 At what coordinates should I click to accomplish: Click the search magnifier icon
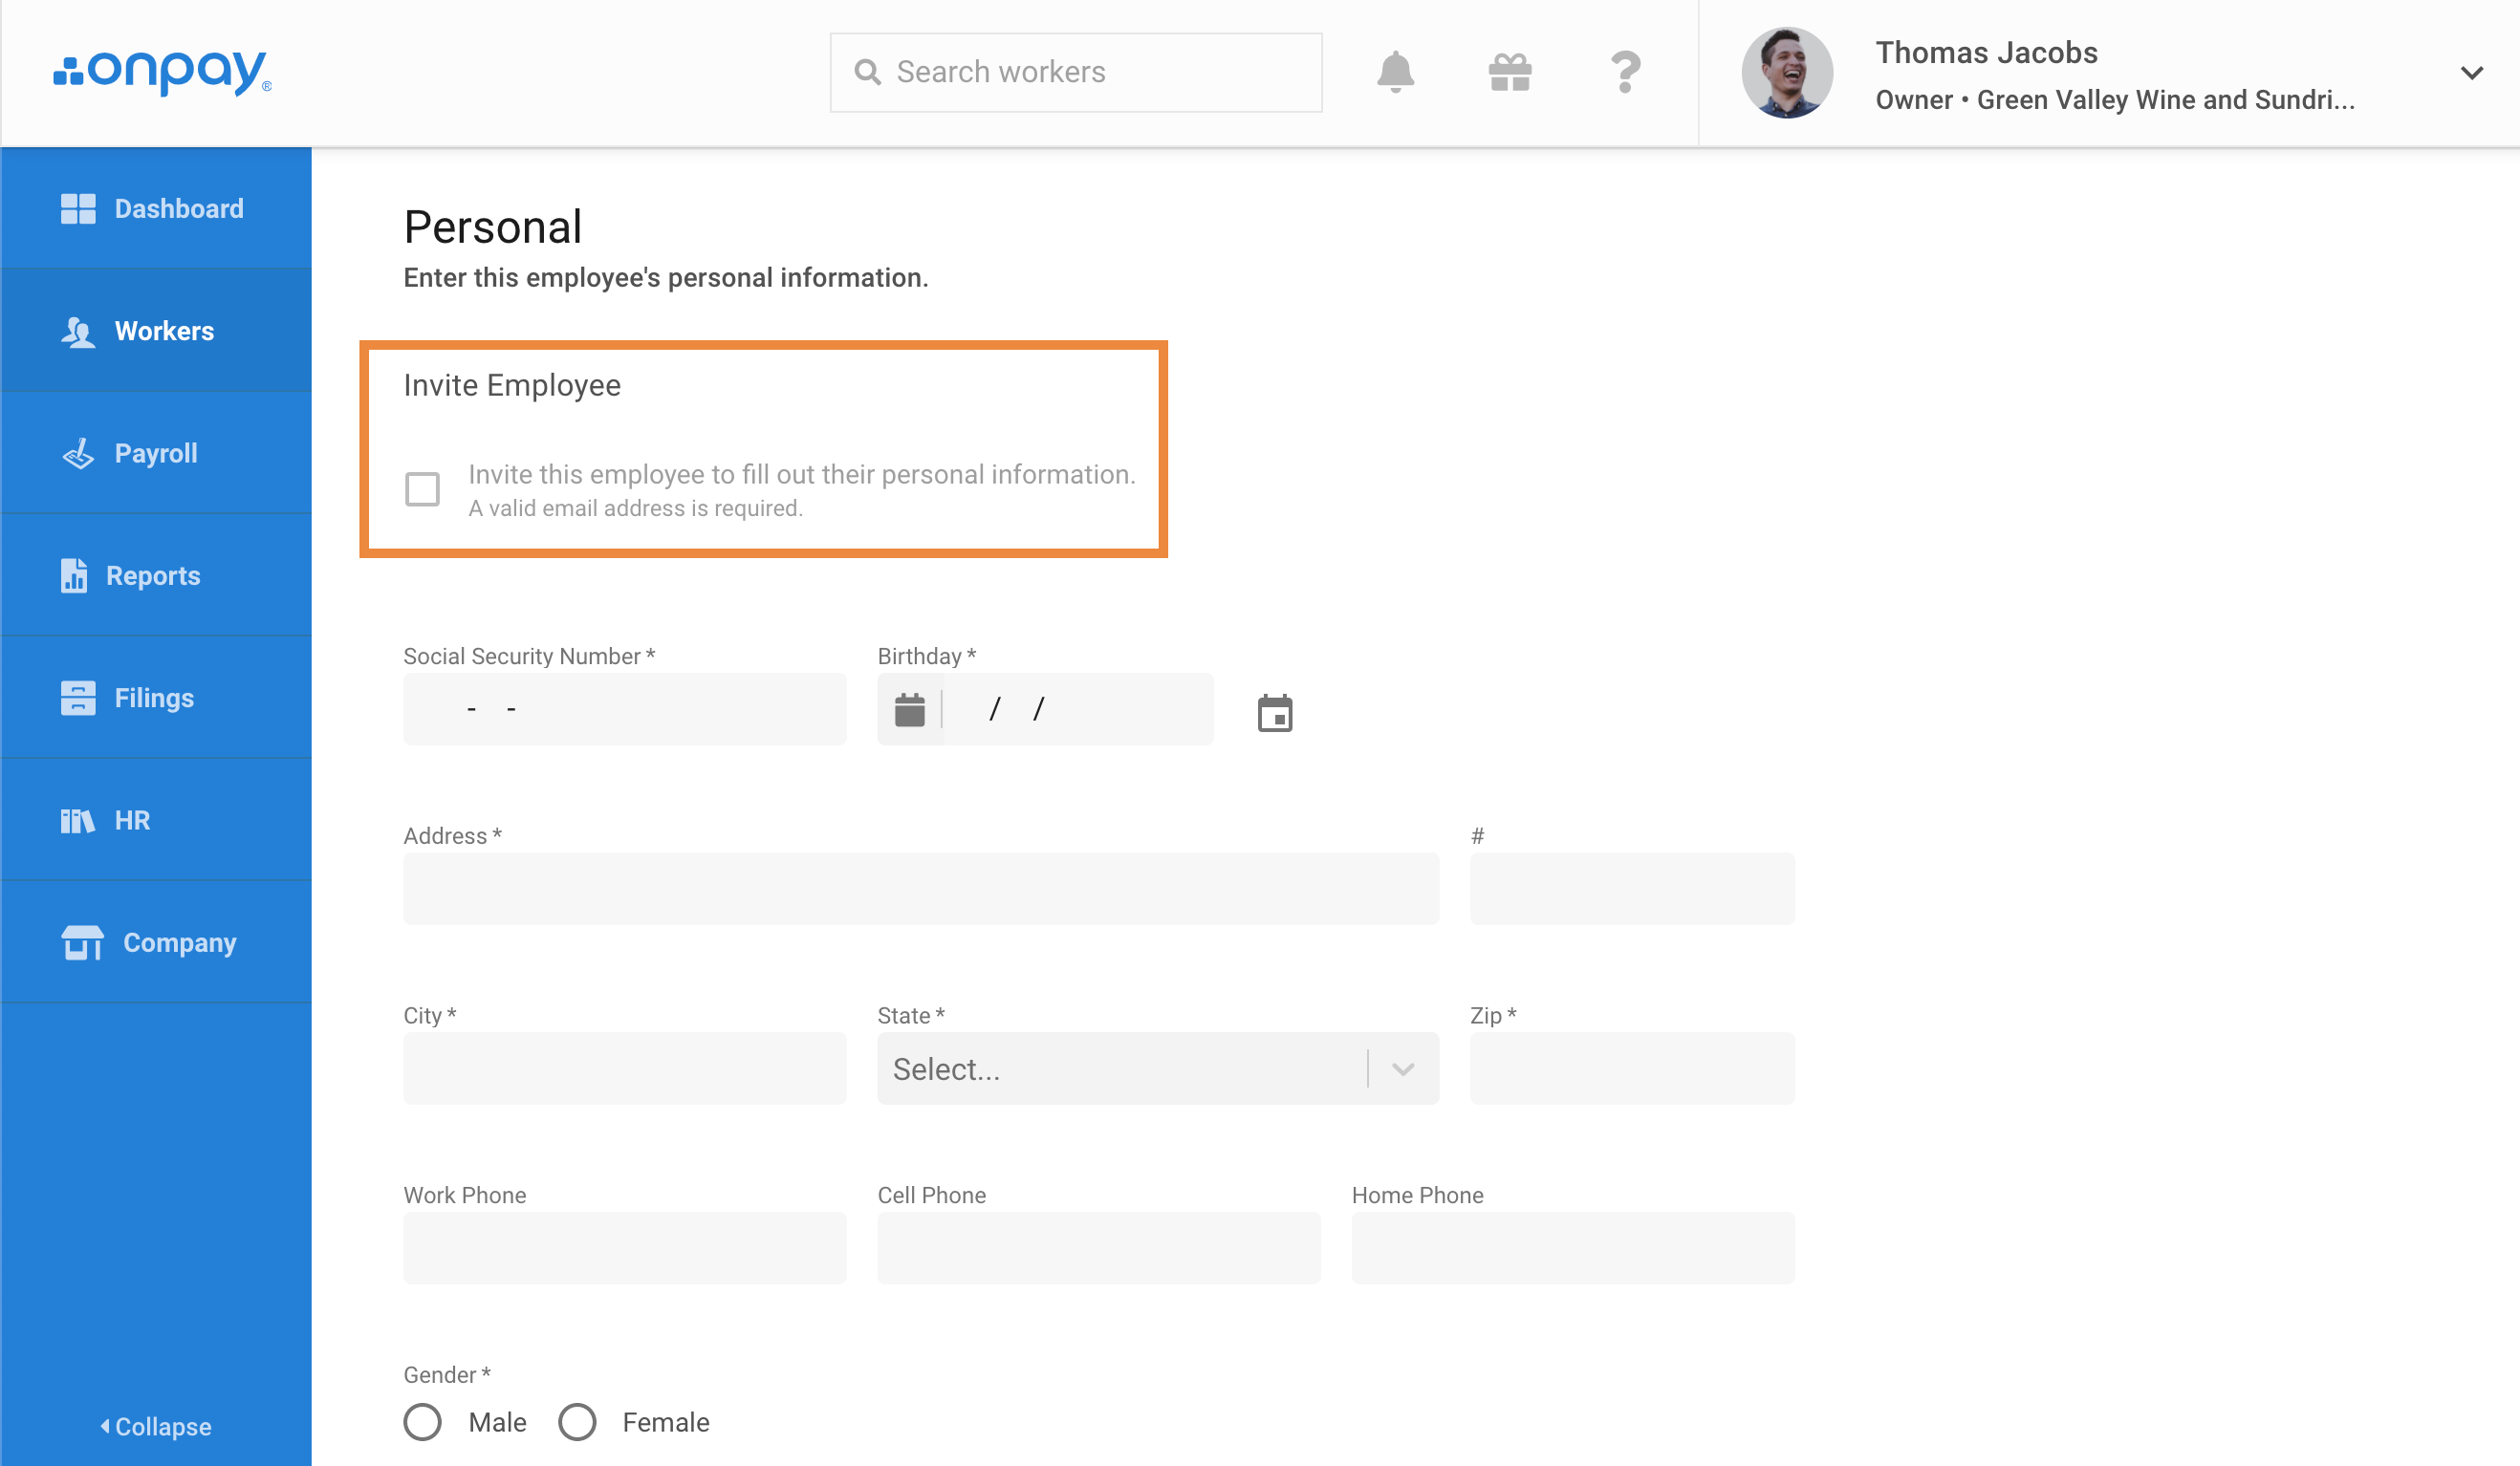(x=867, y=72)
